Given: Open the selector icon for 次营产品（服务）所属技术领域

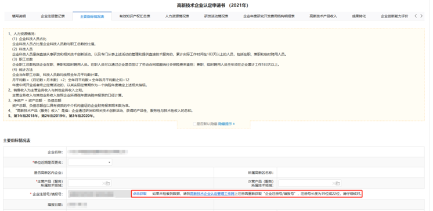Looking at the screenshot, I should tap(338, 183).
